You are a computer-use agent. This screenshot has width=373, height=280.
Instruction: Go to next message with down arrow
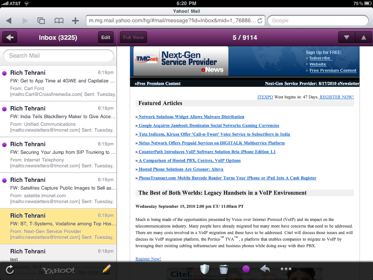(346, 38)
